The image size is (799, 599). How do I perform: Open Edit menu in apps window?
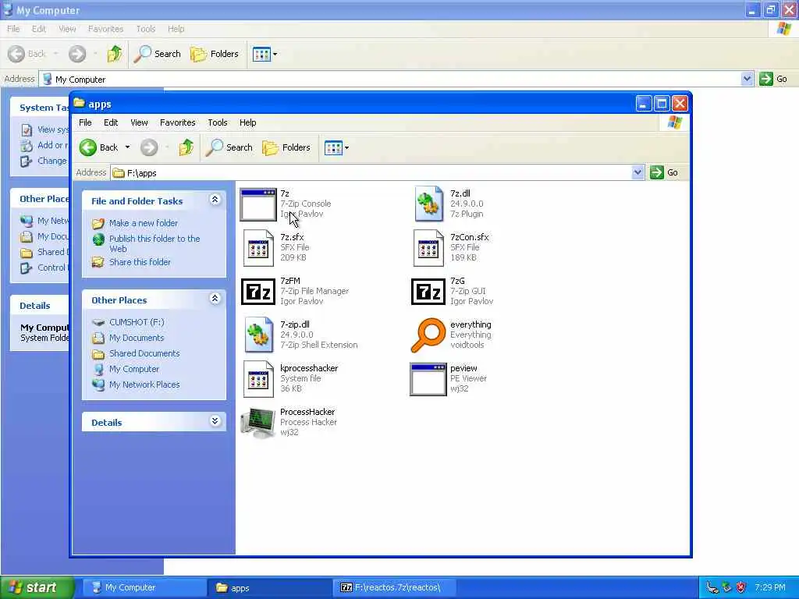click(x=111, y=122)
